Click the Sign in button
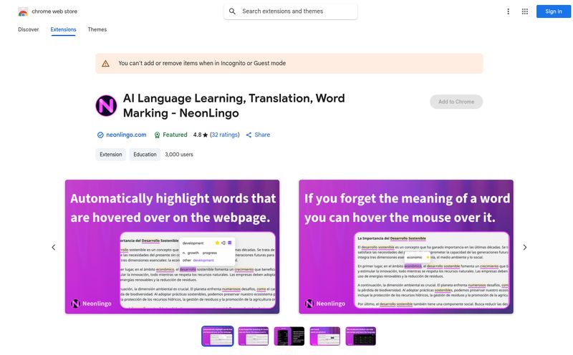The image size is (573, 355). coord(553,11)
